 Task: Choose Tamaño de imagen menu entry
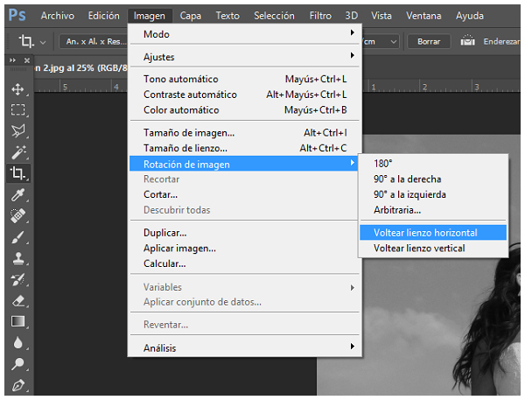tap(189, 133)
